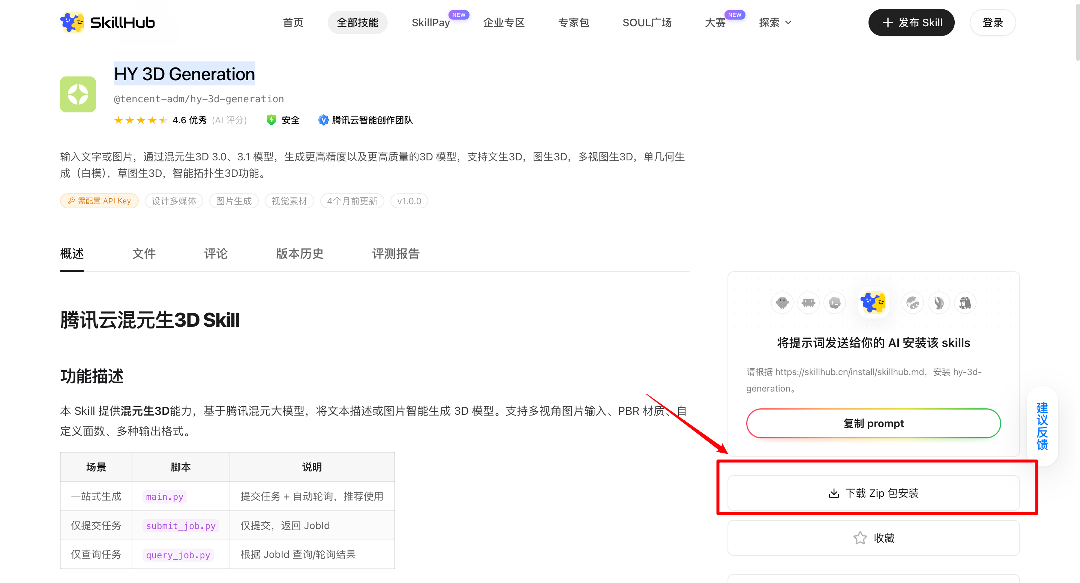The image size is (1080, 583).
Task: Click the blue verified badge icon
Action: click(x=323, y=120)
